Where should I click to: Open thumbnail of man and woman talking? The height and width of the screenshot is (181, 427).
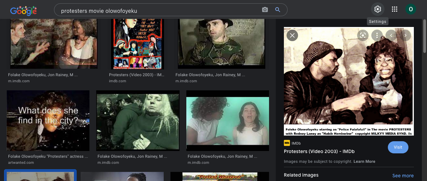[x=54, y=44]
